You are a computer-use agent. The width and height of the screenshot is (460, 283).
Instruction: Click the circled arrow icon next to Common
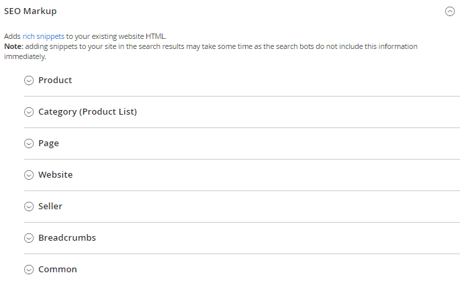click(x=29, y=270)
